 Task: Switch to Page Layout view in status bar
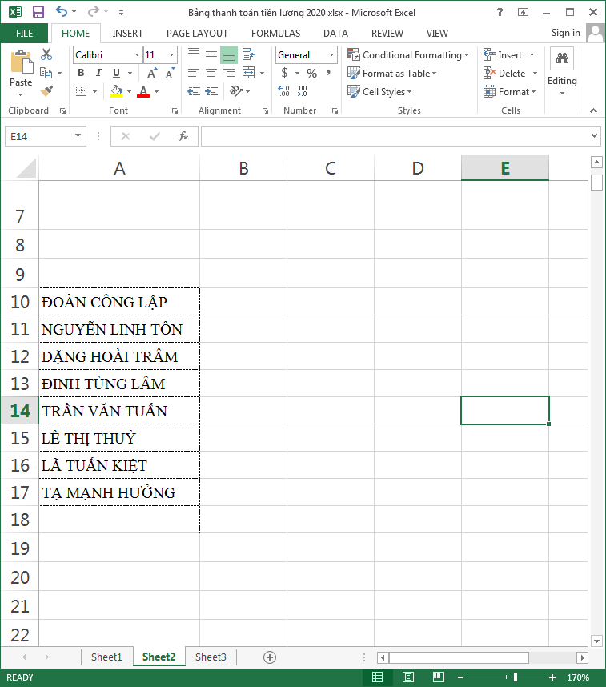pyautogui.click(x=407, y=677)
